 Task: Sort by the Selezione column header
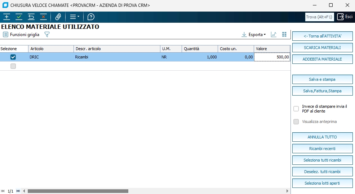coord(14,49)
